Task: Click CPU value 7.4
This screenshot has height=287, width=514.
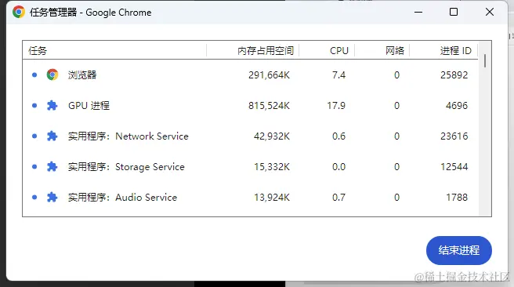Action: click(338, 75)
